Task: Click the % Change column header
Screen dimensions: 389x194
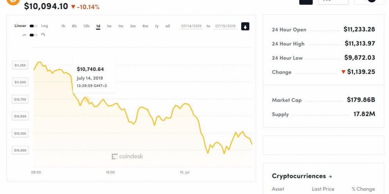Action: click(x=363, y=189)
